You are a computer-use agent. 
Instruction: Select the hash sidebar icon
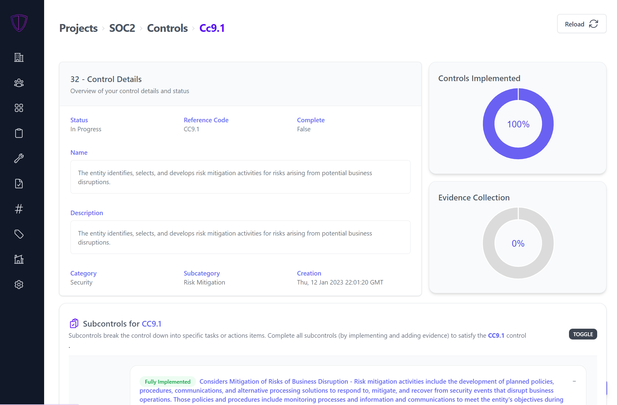[x=19, y=209]
